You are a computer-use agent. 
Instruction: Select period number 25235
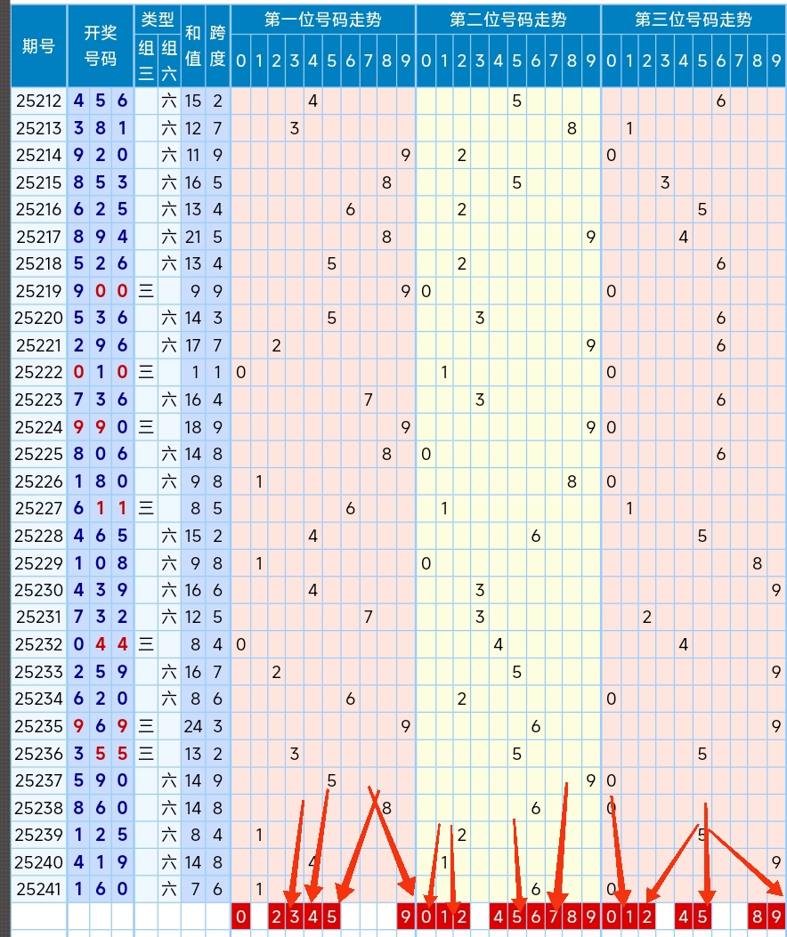click(x=39, y=726)
